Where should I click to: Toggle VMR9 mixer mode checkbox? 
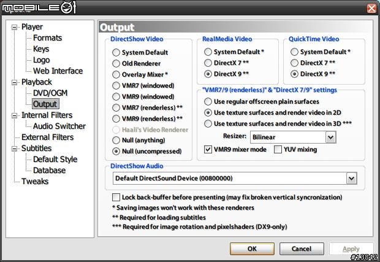coord(208,150)
